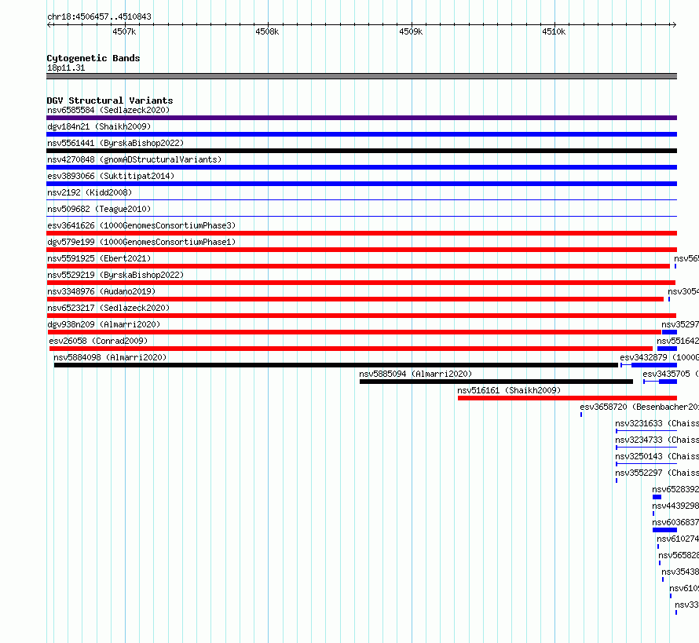The width and height of the screenshot is (699, 643).
Task: Open esv3641626 (1000GenomesConsortiumPhase3) label
Action: [x=141, y=225]
